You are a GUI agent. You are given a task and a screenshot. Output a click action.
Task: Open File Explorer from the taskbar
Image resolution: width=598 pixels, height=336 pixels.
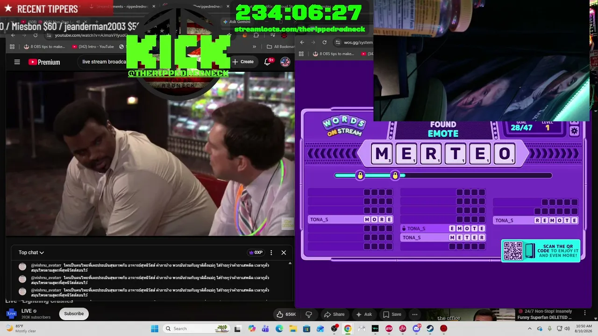(293, 329)
